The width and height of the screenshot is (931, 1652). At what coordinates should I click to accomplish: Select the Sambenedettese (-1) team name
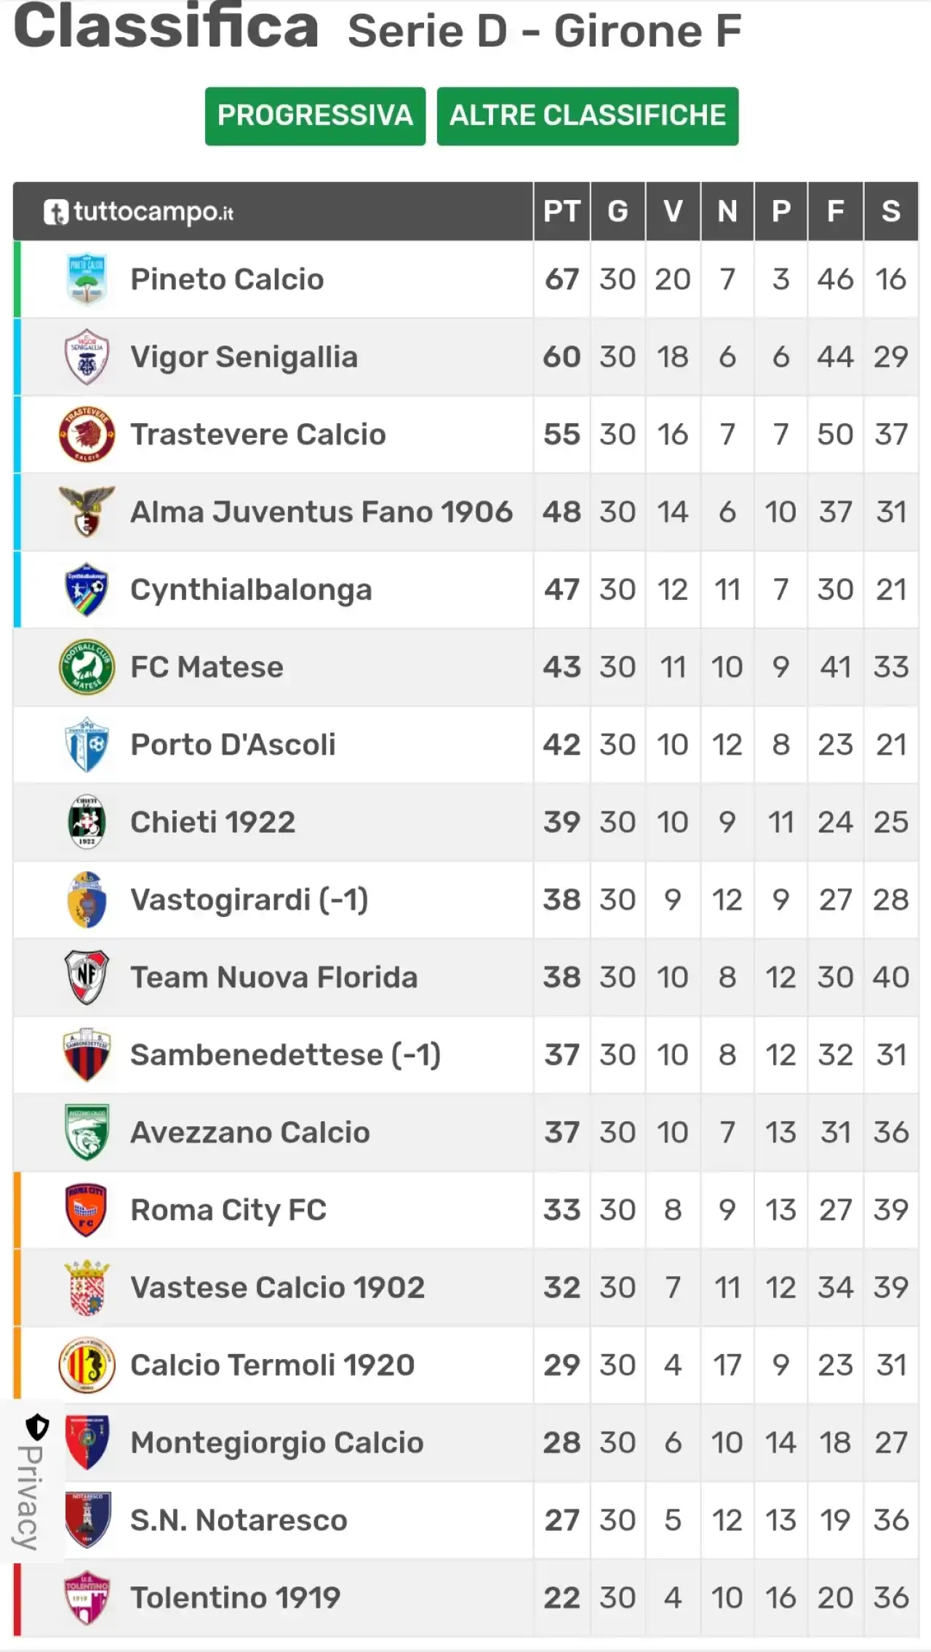click(x=285, y=1055)
